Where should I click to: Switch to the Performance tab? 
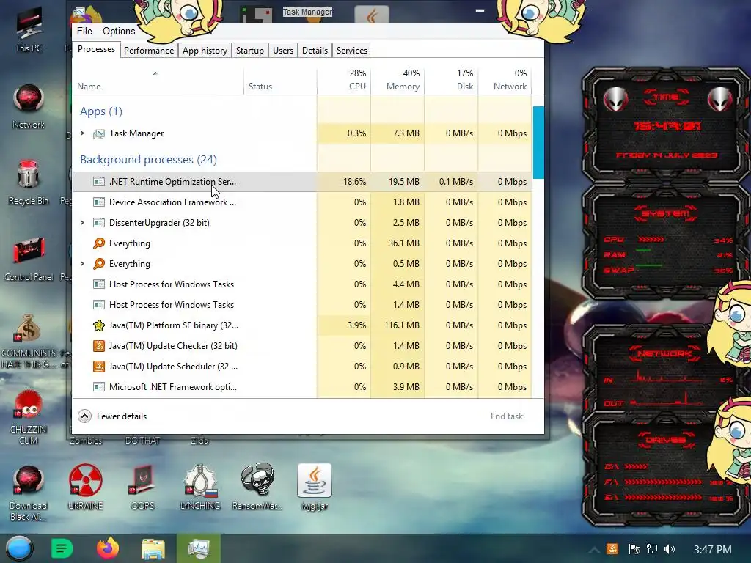point(148,51)
